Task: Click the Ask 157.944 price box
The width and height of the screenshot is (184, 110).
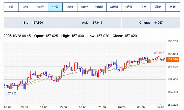Action: (92, 23)
